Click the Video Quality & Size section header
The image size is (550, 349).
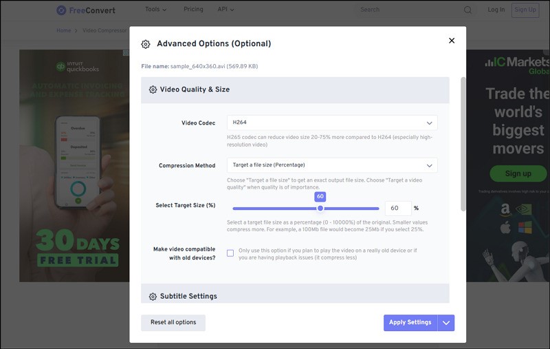coord(295,90)
